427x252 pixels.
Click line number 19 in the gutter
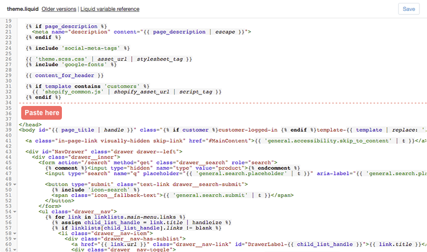coord(7,21)
